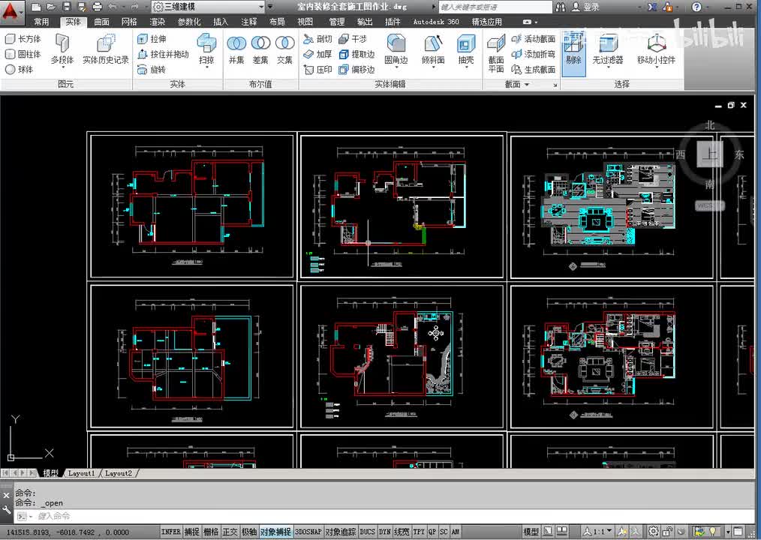This screenshot has width=761, height=540.
Task: Open the Insert (插入) ribbon tab
Action: [221, 22]
